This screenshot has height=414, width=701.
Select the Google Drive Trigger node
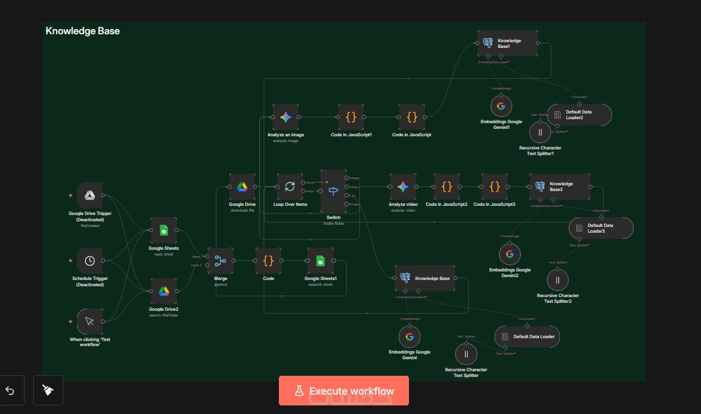pyautogui.click(x=90, y=196)
